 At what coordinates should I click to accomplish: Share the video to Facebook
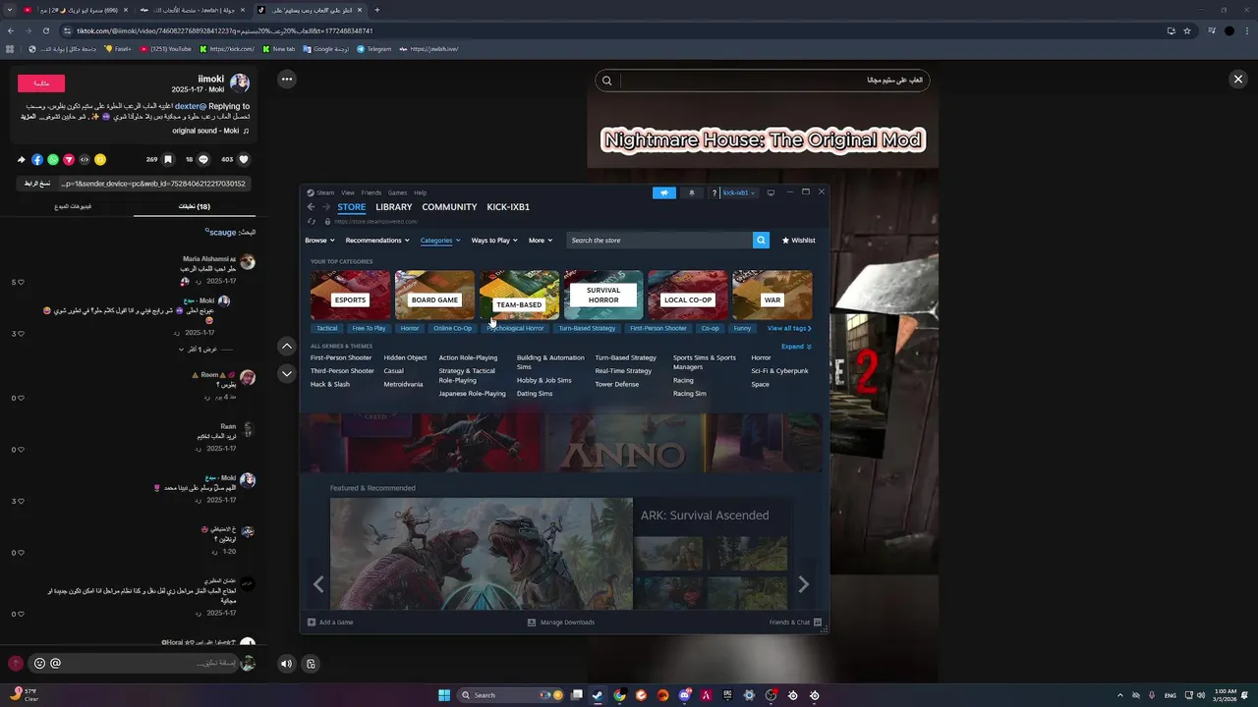(x=37, y=159)
